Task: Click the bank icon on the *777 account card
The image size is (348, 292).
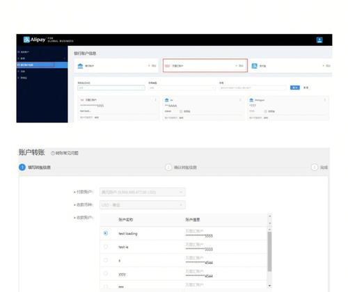Action: 251,100
